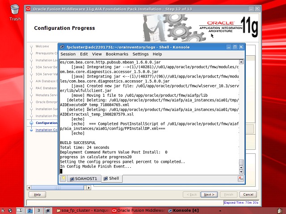Select the RAC Database step in the installer sidebar
Image resolution: width=286 pixels, height=214 pixels.
(x=46, y=88)
